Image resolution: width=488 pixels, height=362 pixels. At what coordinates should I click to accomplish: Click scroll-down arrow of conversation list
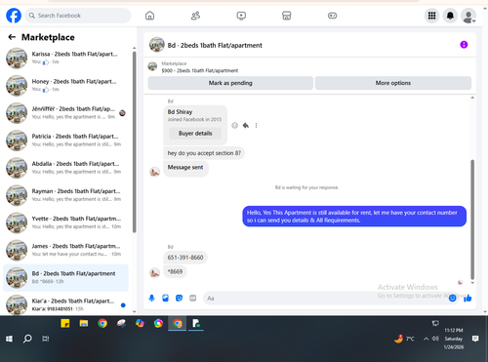tap(134, 311)
